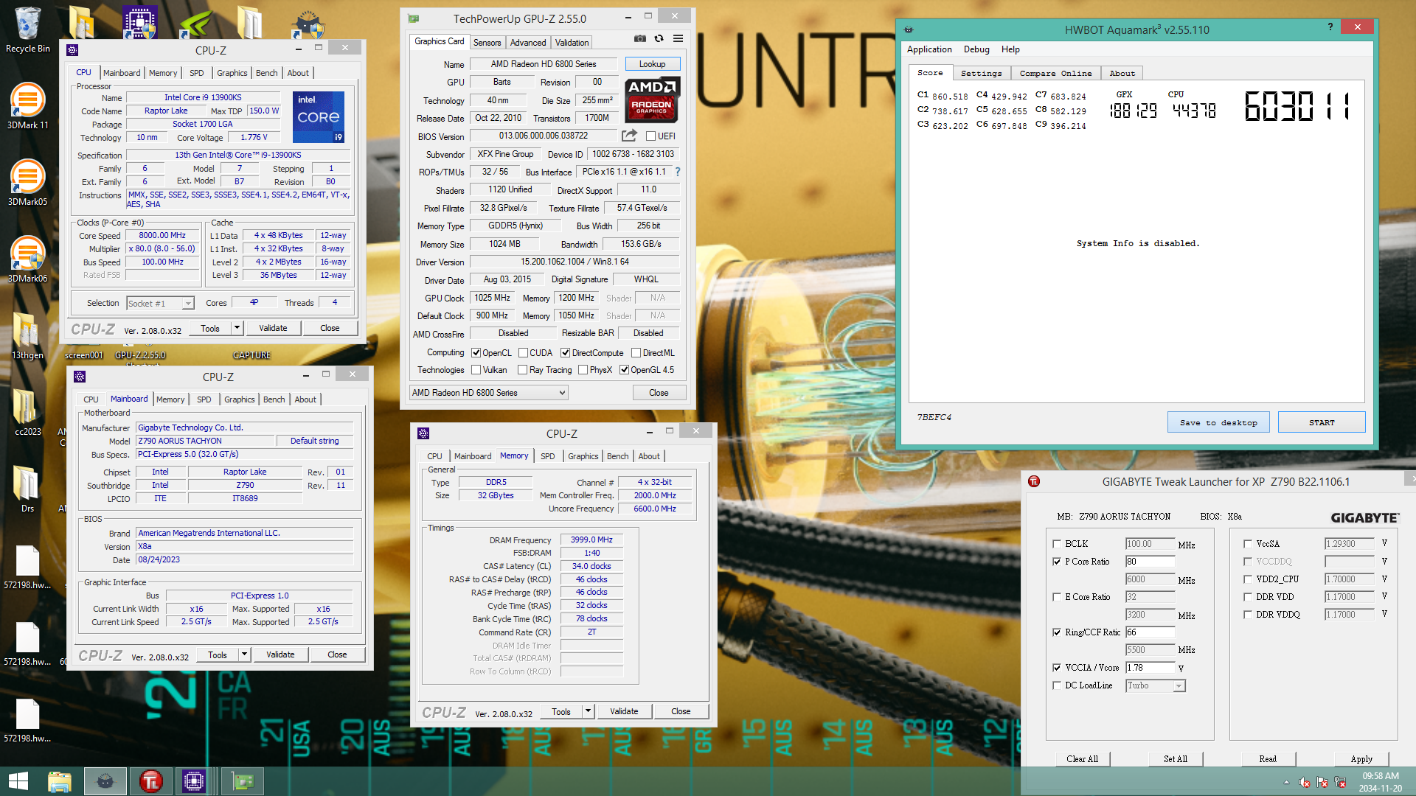
Task: Toggle the UEFI checkbox in GPU-Z
Action: click(x=650, y=136)
